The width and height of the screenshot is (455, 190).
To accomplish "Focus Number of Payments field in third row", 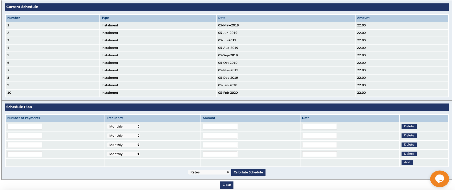I will (25, 145).
